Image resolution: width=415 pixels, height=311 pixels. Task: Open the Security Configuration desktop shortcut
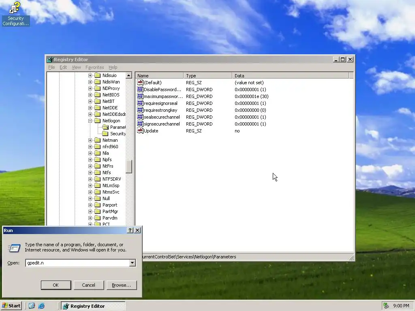[x=15, y=14]
